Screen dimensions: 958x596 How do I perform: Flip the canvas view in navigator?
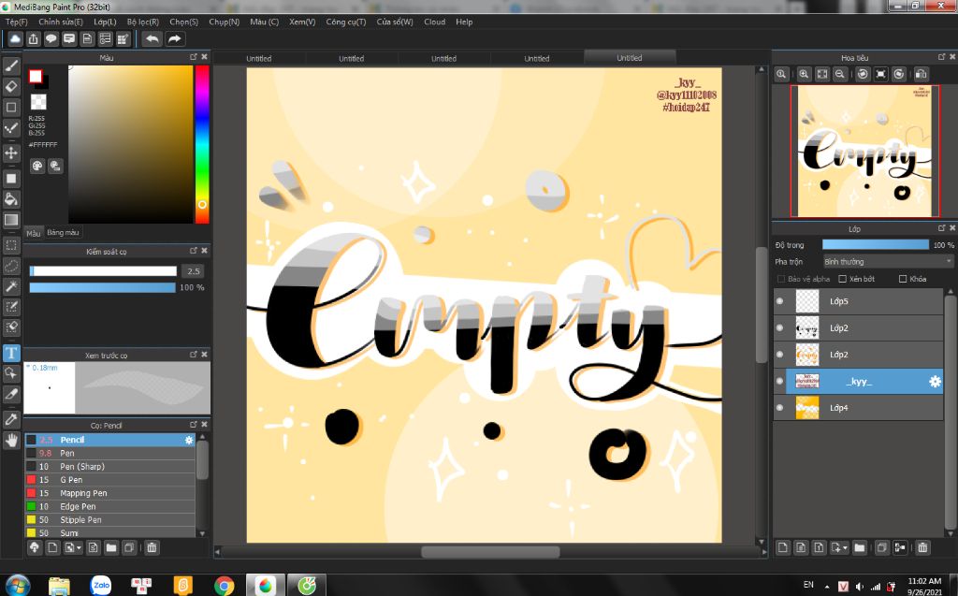point(921,74)
